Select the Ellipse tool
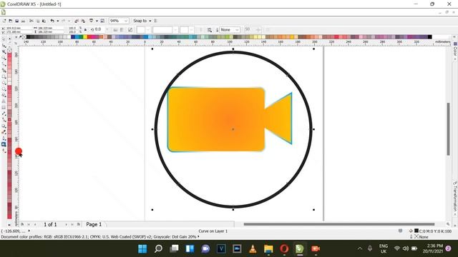Viewport: 458px width, 257px height. pyautogui.click(x=4, y=83)
